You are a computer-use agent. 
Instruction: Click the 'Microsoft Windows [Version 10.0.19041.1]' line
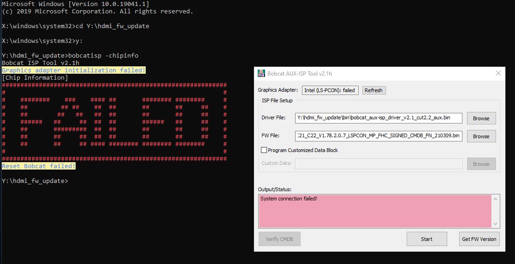tap(75, 4)
